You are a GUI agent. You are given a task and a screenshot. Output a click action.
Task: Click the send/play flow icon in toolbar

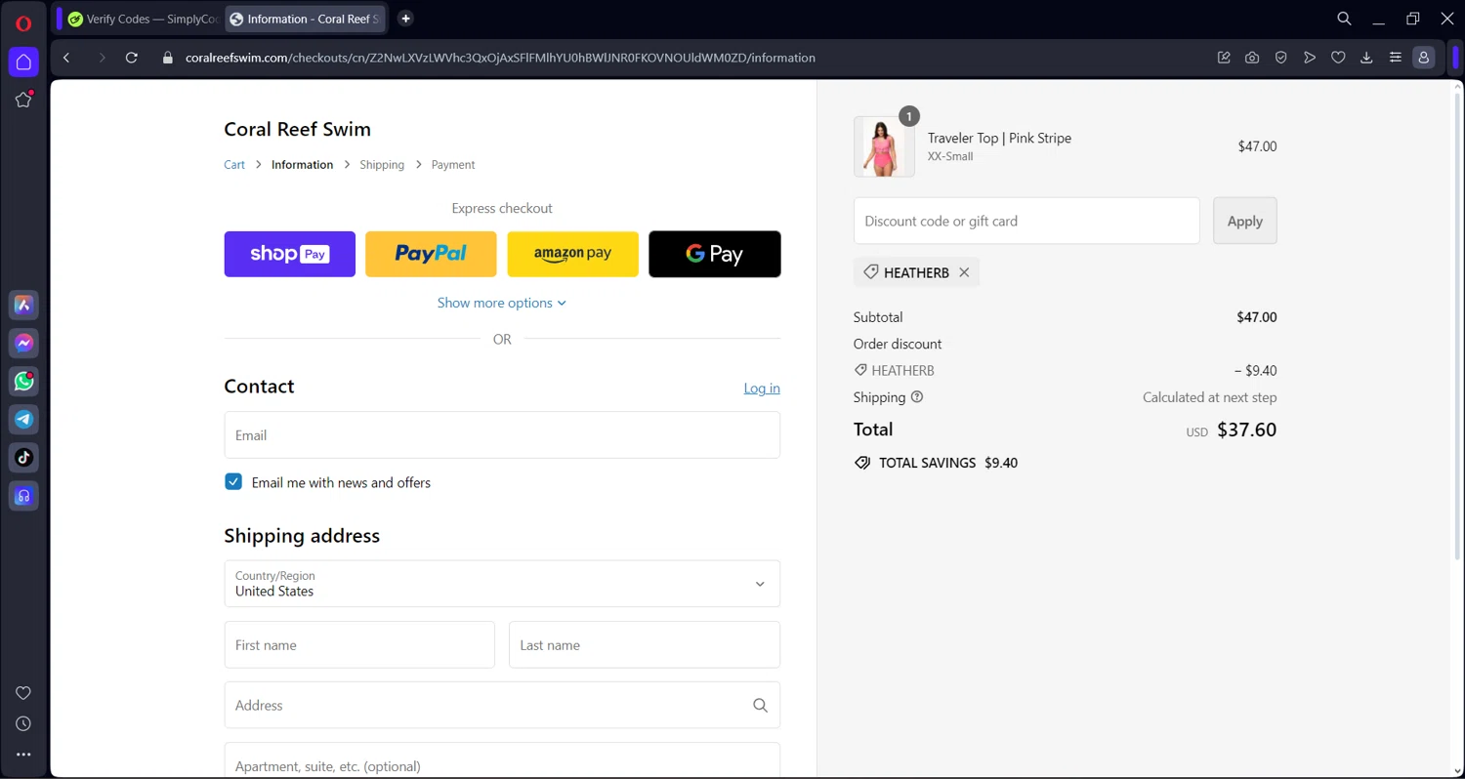click(x=1310, y=58)
